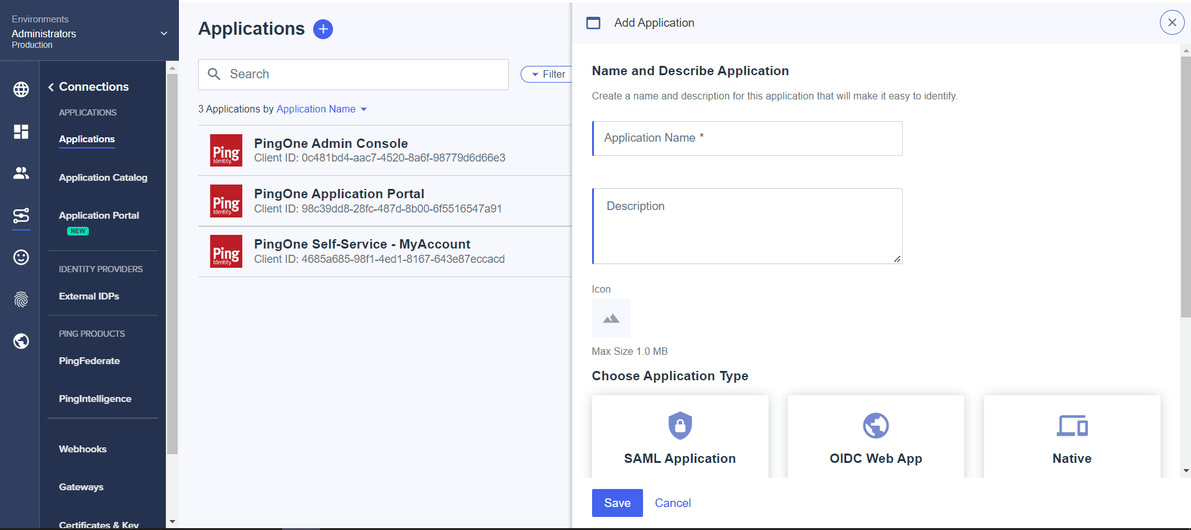
Task: Close the Add Application panel
Action: (x=1171, y=23)
